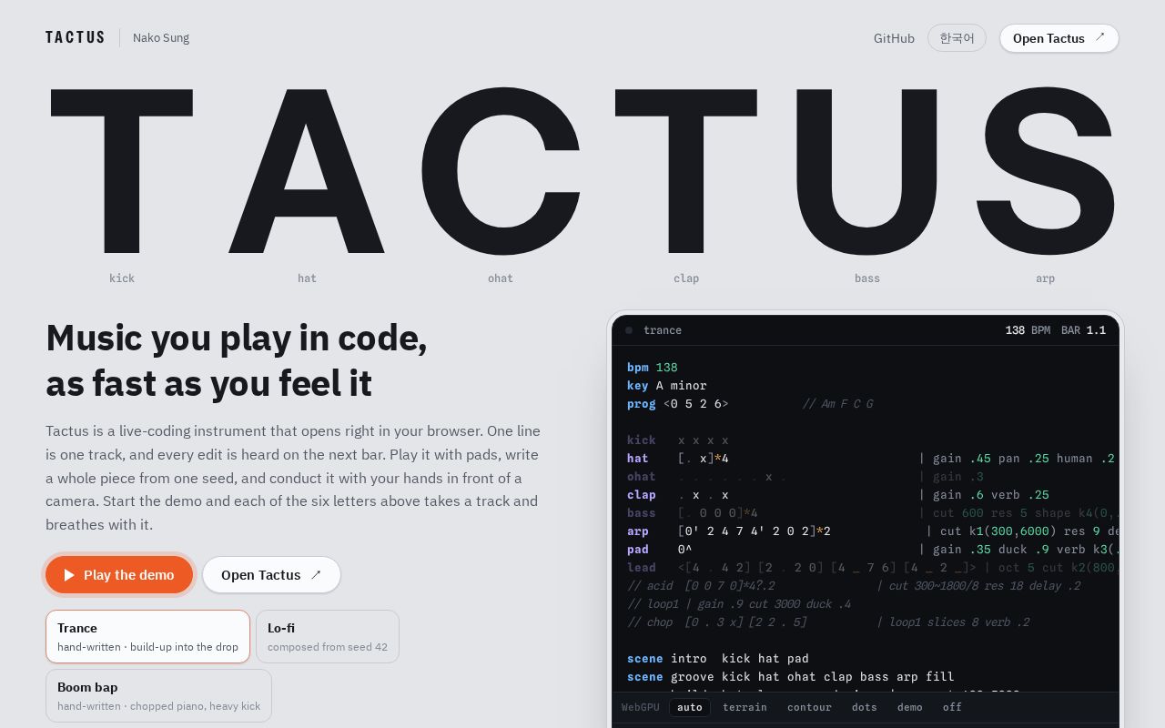
Task: Click the 'scene intro kick hat pad' line
Action: pos(718,659)
